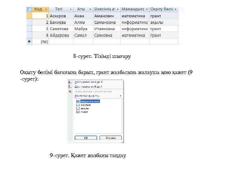Click the Аманович patronymic cell
This screenshot has width=227, height=170.
[x=107, y=16]
